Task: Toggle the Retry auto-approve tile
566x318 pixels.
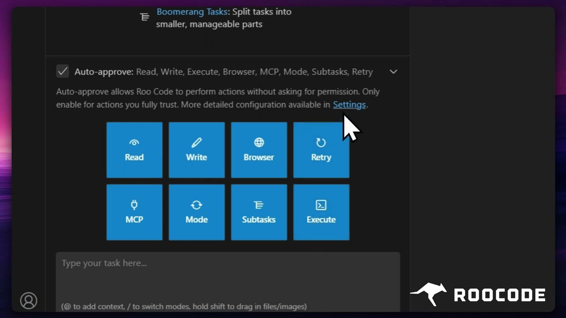Action: point(321,150)
